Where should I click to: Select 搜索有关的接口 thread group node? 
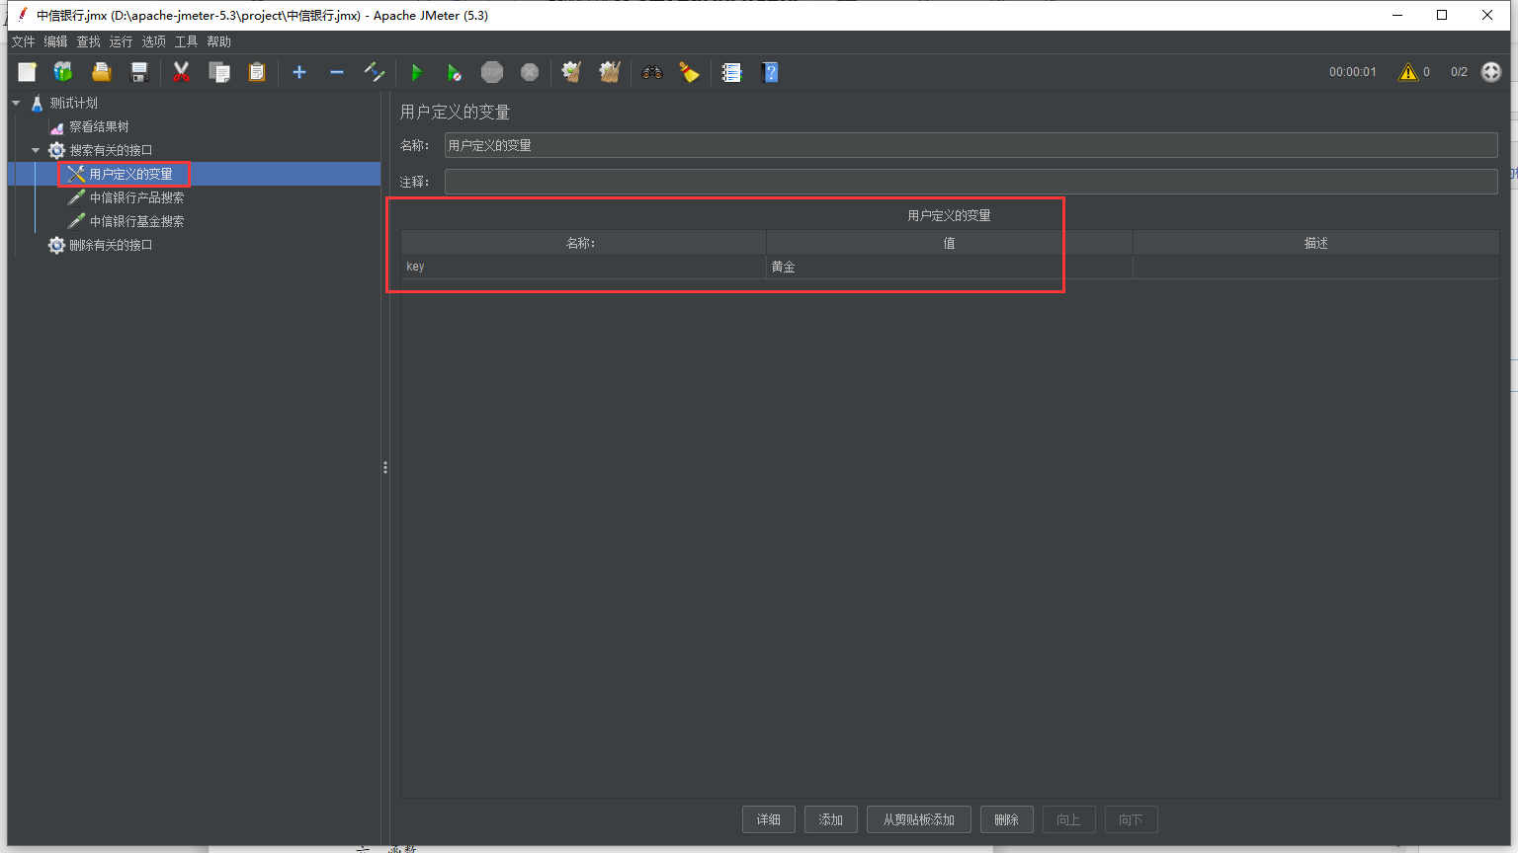tap(111, 150)
